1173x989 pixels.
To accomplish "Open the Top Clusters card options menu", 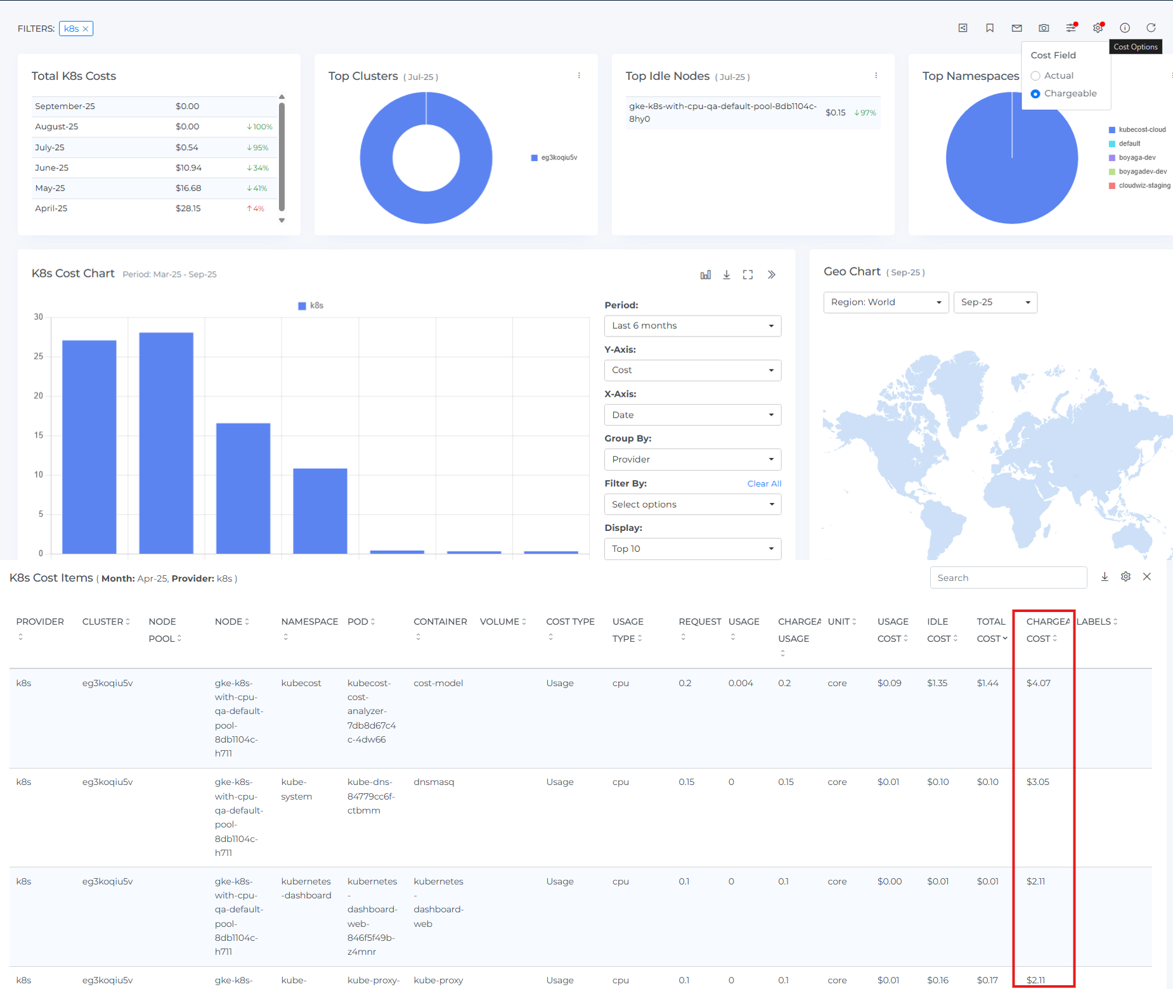I will (x=579, y=75).
